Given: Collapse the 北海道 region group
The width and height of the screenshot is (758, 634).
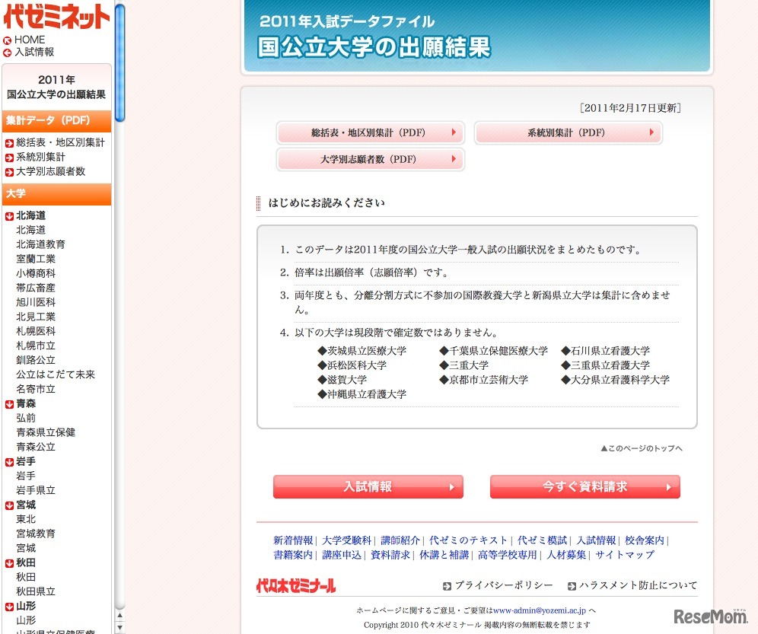Looking at the screenshot, I should click(9, 216).
